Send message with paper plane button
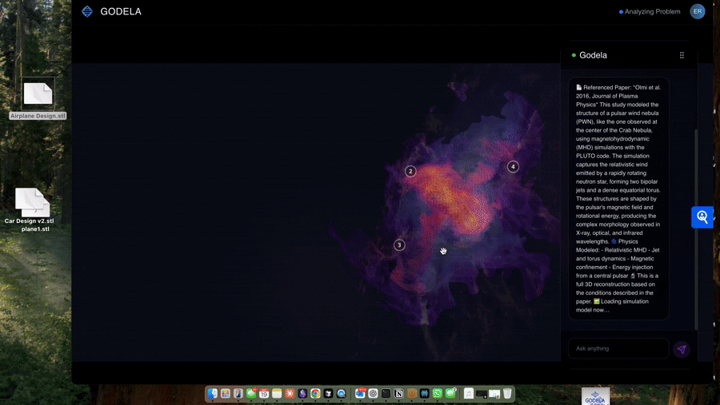720x405 pixels. 681,349
